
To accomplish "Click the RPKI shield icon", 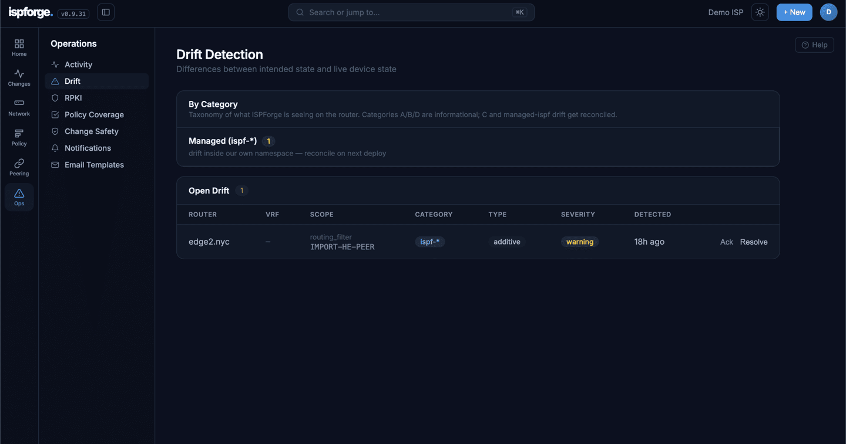I will [55, 98].
